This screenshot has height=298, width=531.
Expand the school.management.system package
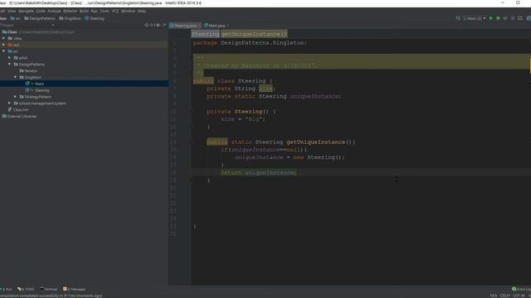[x=9, y=103]
